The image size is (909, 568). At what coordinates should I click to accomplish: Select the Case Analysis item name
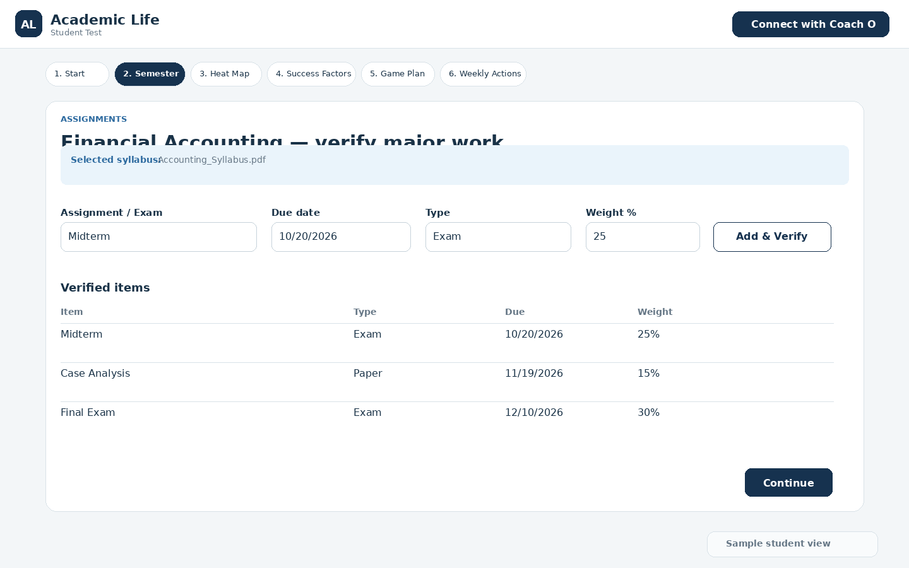tap(95, 373)
